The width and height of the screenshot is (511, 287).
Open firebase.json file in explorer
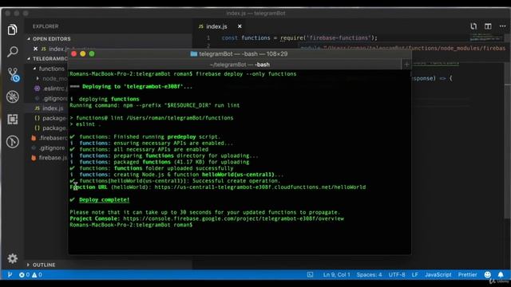(x=49, y=158)
